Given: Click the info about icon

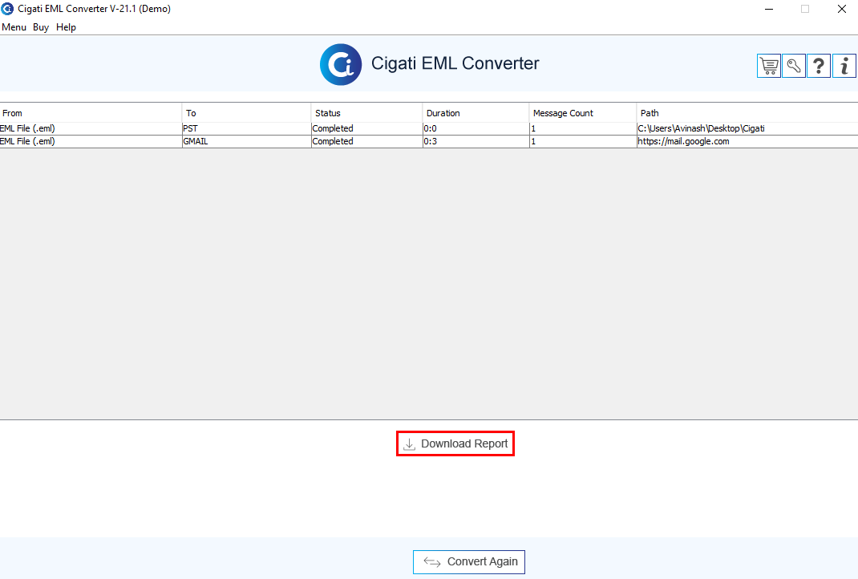Looking at the screenshot, I should (x=844, y=67).
